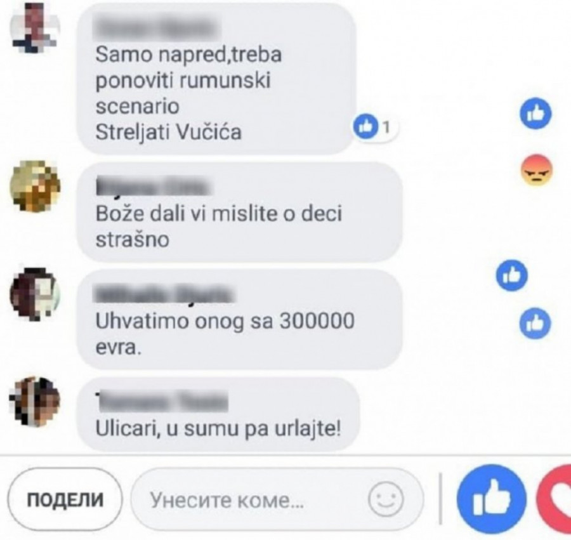This screenshot has height=540, width=571.
Task: Tap floating like beside 'rumunski scenario' comment
Action: click(535, 113)
